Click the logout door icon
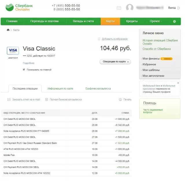 [x=179, y=8]
